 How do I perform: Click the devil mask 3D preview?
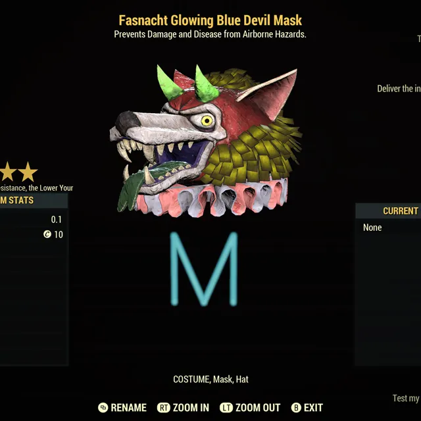coord(206,141)
